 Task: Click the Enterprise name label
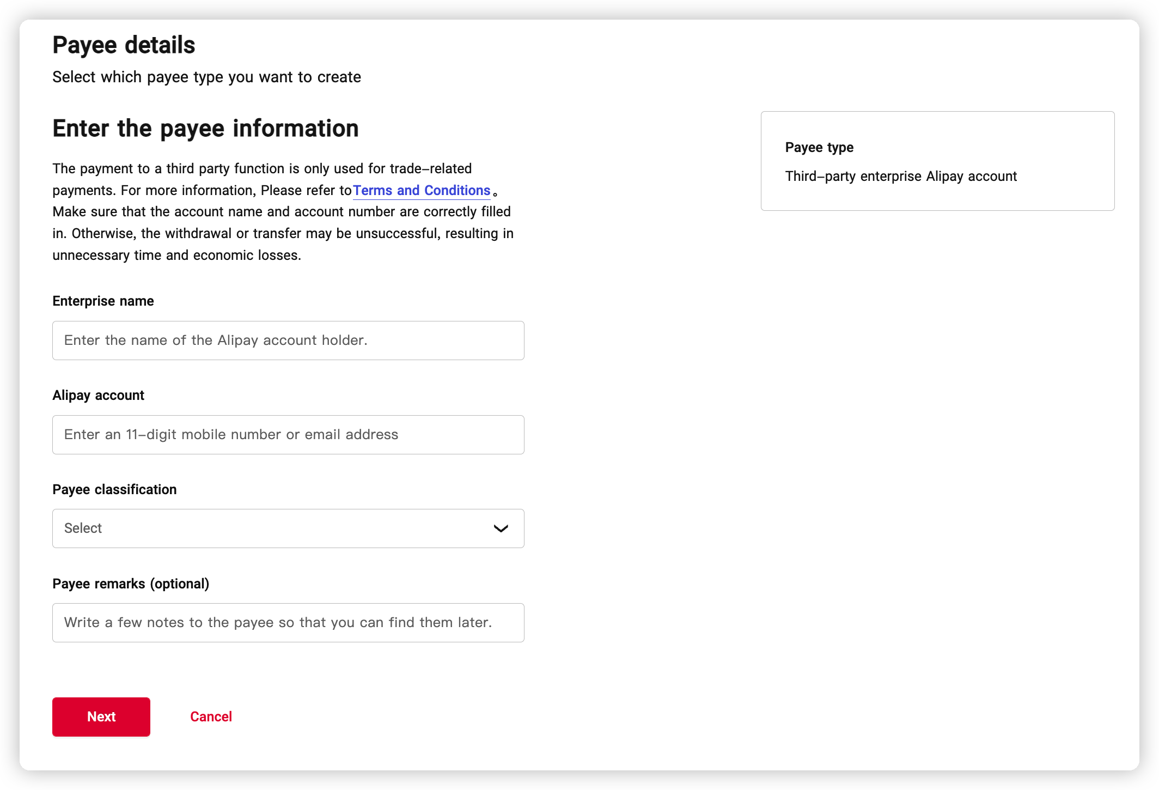pyautogui.click(x=103, y=301)
